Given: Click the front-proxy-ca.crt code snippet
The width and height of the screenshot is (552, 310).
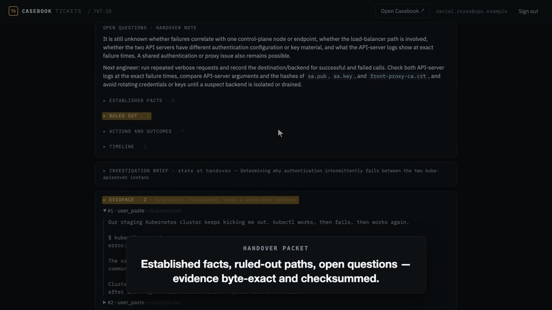Looking at the screenshot, I should click(398, 76).
